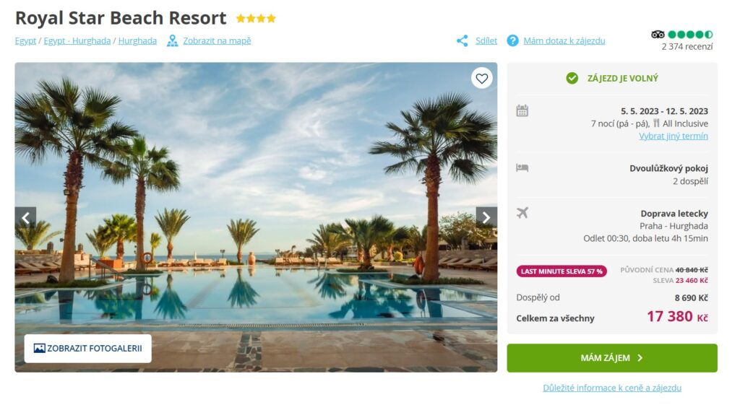Click the calendar icon beside travel dates

click(522, 110)
